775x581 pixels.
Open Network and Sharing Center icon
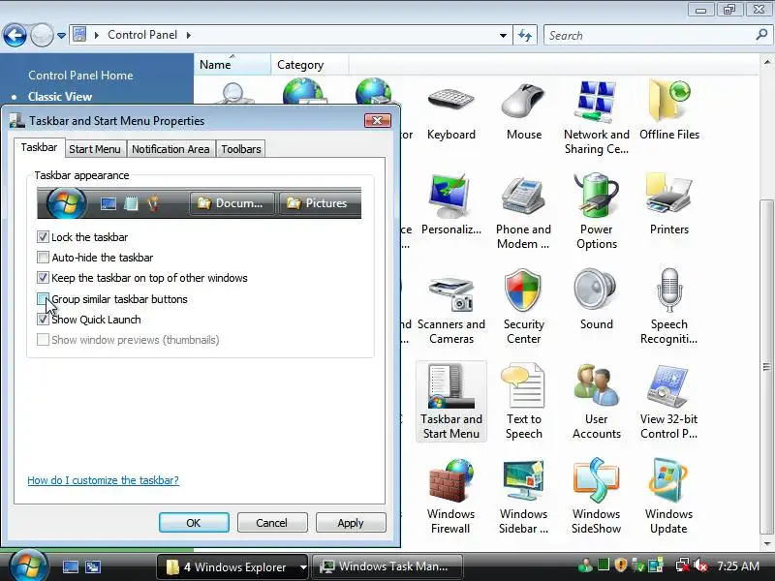click(596, 118)
